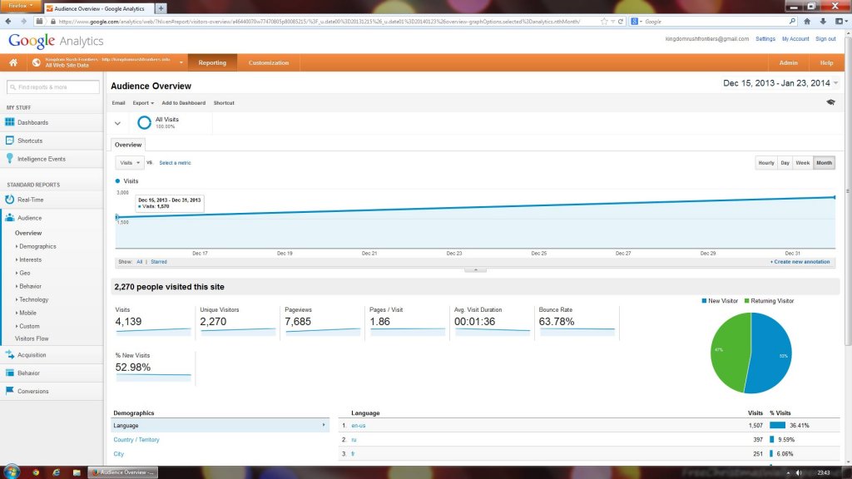Open Chrome from the taskbar
The image size is (852, 479).
pyautogui.click(x=36, y=472)
